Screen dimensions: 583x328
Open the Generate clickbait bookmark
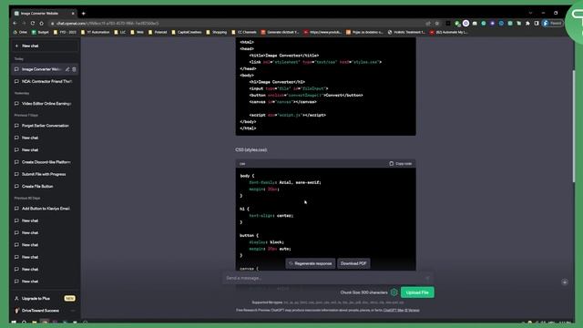[x=280, y=33]
